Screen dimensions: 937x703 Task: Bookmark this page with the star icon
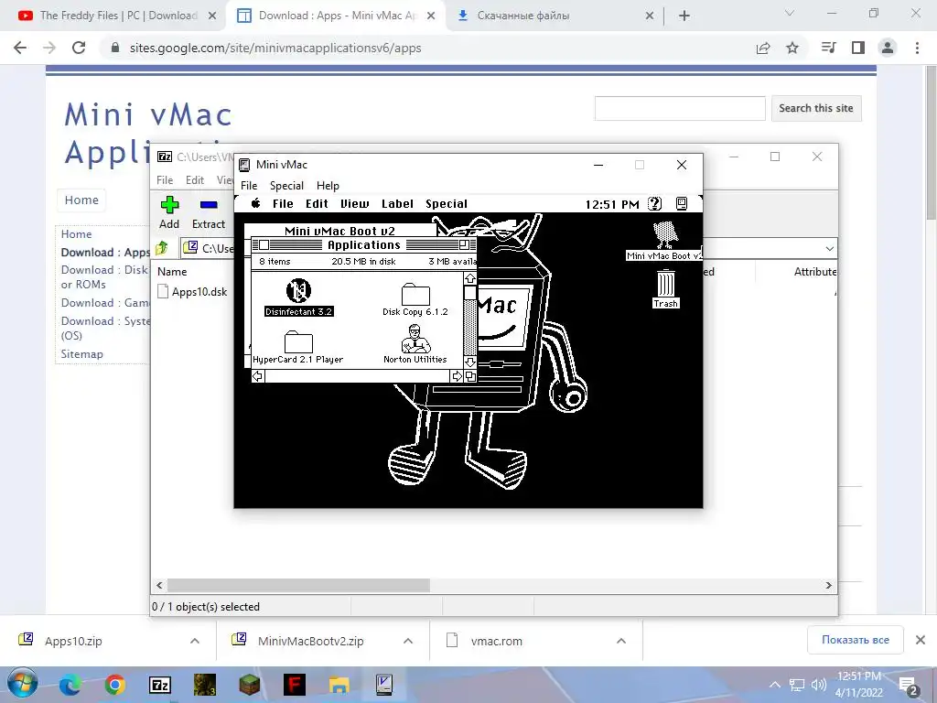pos(792,48)
